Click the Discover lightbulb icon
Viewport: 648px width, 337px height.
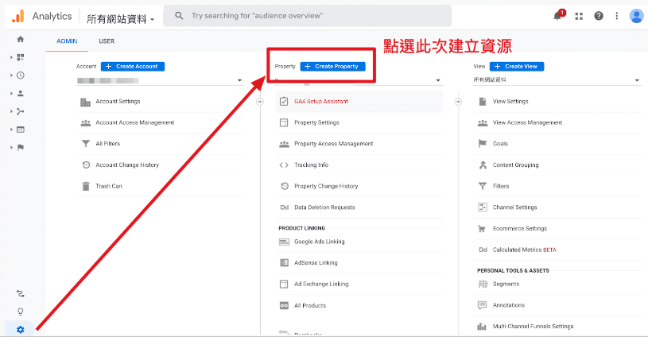click(20, 312)
